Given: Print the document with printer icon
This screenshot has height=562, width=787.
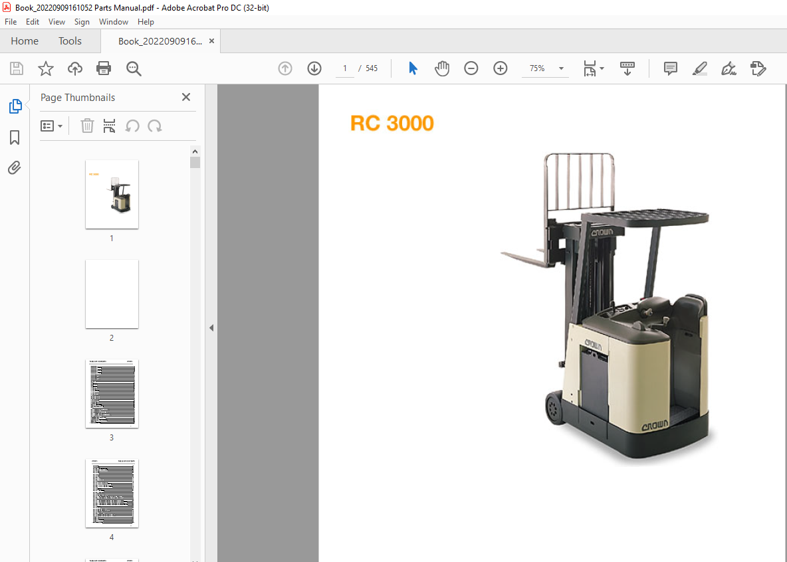Looking at the screenshot, I should coord(104,68).
